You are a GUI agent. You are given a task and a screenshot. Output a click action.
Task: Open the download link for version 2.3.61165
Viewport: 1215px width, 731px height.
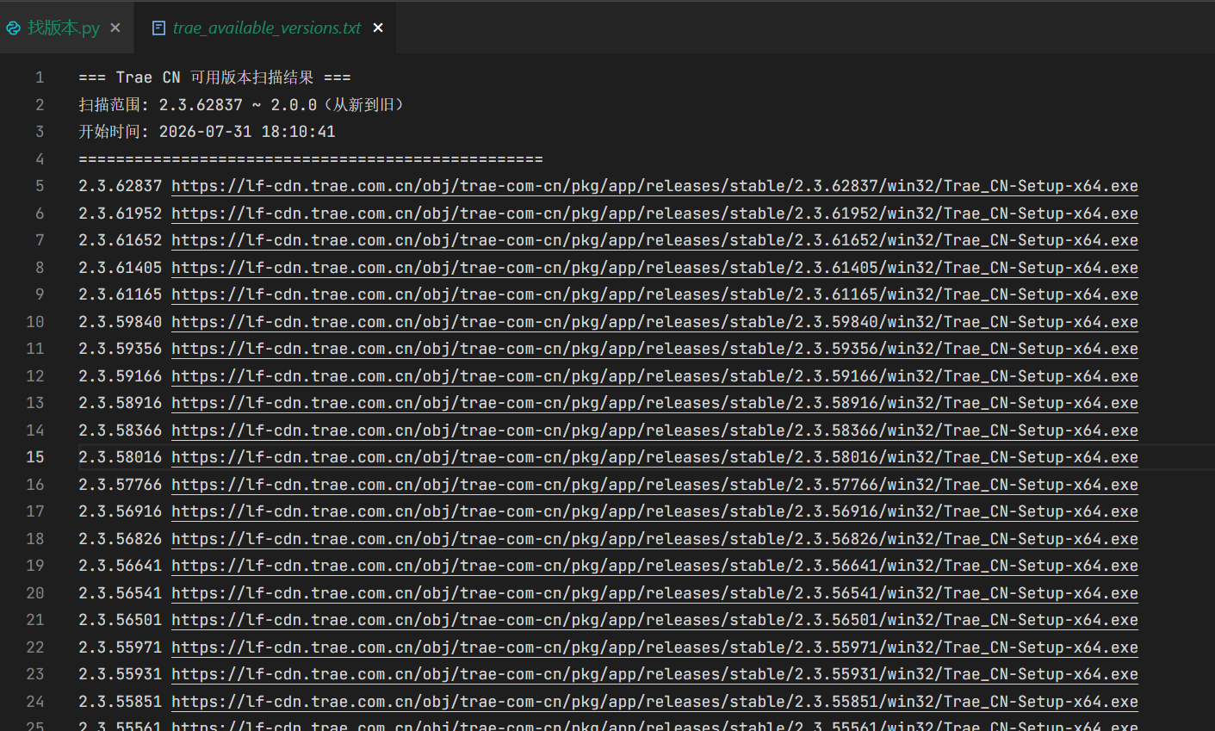click(x=654, y=294)
